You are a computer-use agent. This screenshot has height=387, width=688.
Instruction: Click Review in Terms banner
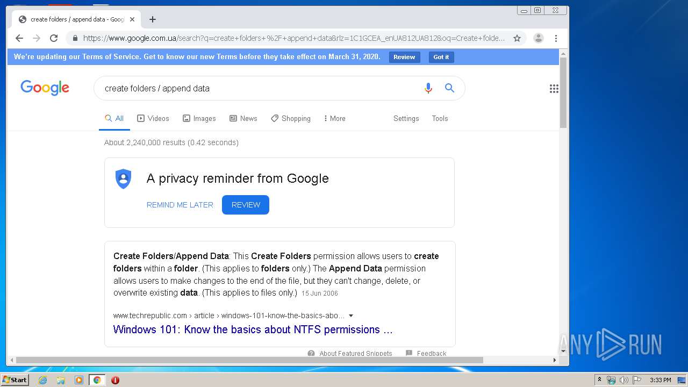tap(404, 57)
